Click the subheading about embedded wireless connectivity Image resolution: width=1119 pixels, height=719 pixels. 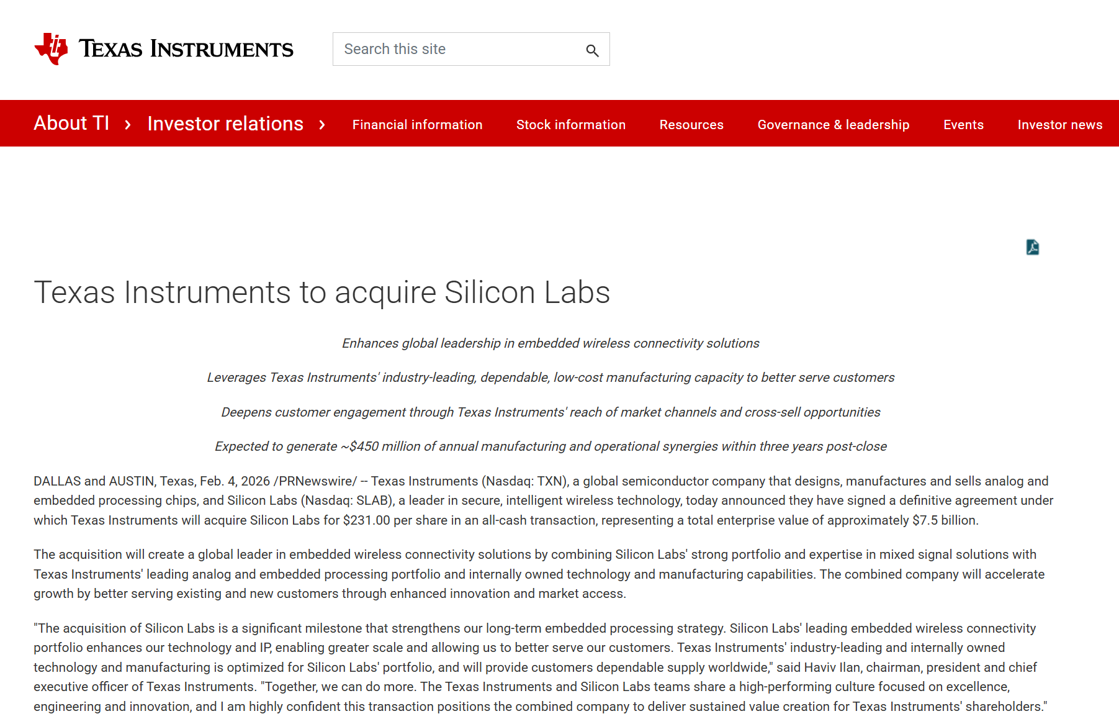click(x=551, y=343)
